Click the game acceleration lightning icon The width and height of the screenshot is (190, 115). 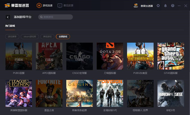[x=39, y=5]
